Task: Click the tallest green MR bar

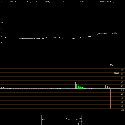Action: [x=75, y=85]
